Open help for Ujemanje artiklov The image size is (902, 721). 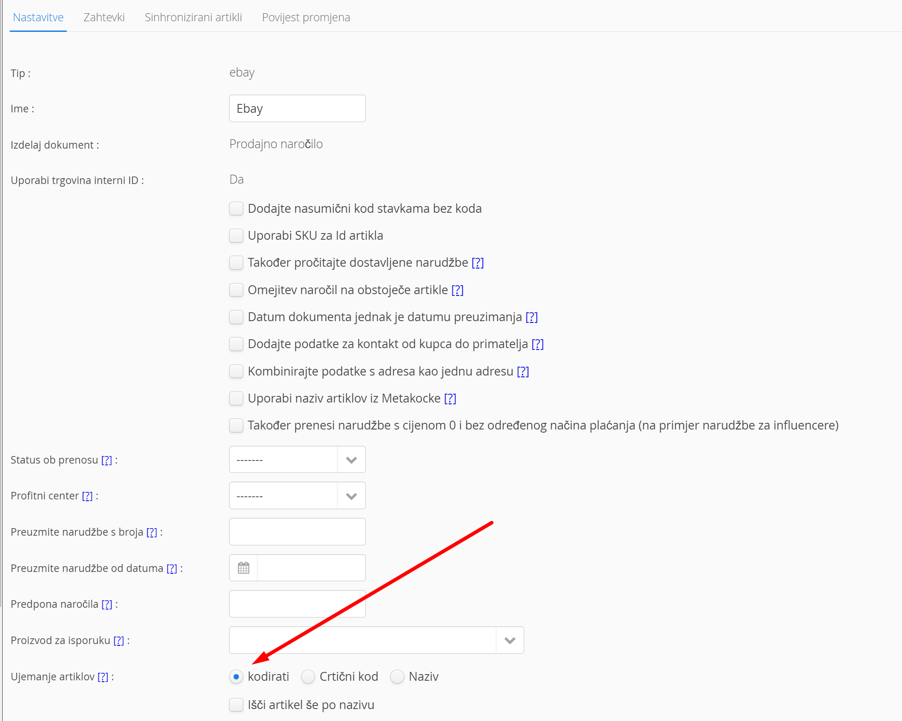103,677
